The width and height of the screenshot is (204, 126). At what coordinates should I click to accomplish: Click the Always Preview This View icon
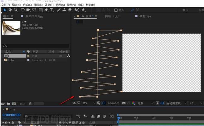point(74,103)
